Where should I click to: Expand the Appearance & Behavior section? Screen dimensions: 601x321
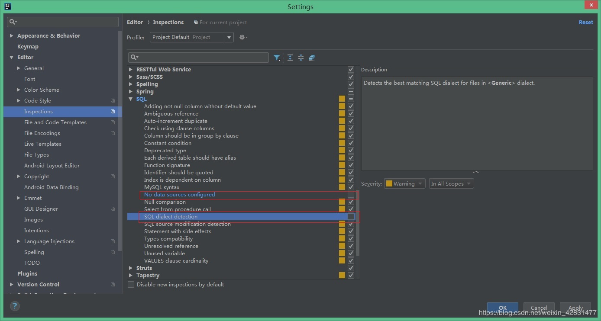pyautogui.click(x=11, y=36)
